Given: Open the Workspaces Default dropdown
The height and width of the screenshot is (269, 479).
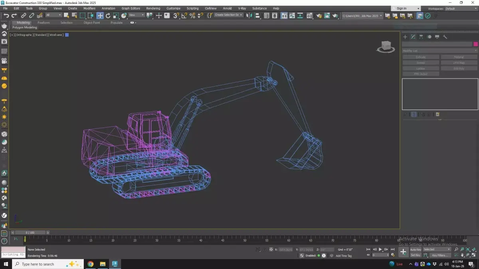Looking at the screenshot, I should point(461,8).
